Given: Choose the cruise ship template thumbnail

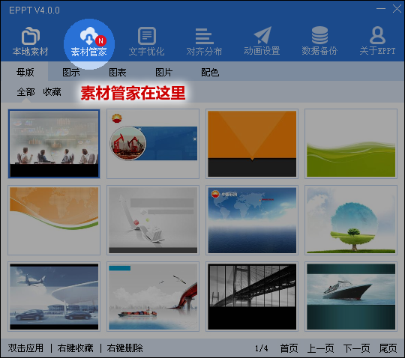Looking at the screenshot, I should 351,297.
